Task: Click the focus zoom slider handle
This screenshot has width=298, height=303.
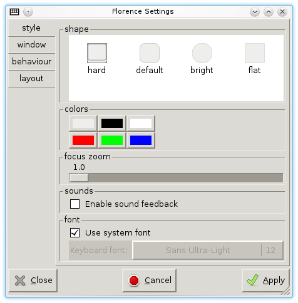Action: click(79, 178)
